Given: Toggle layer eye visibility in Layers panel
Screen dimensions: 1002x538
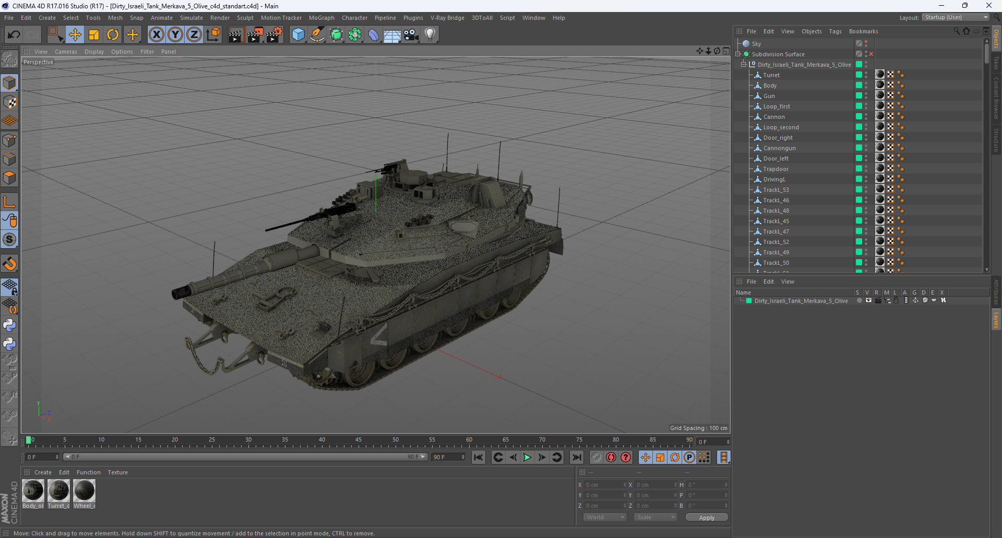Looking at the screenshot, I should pyautogui.click(x=868, y=301).
